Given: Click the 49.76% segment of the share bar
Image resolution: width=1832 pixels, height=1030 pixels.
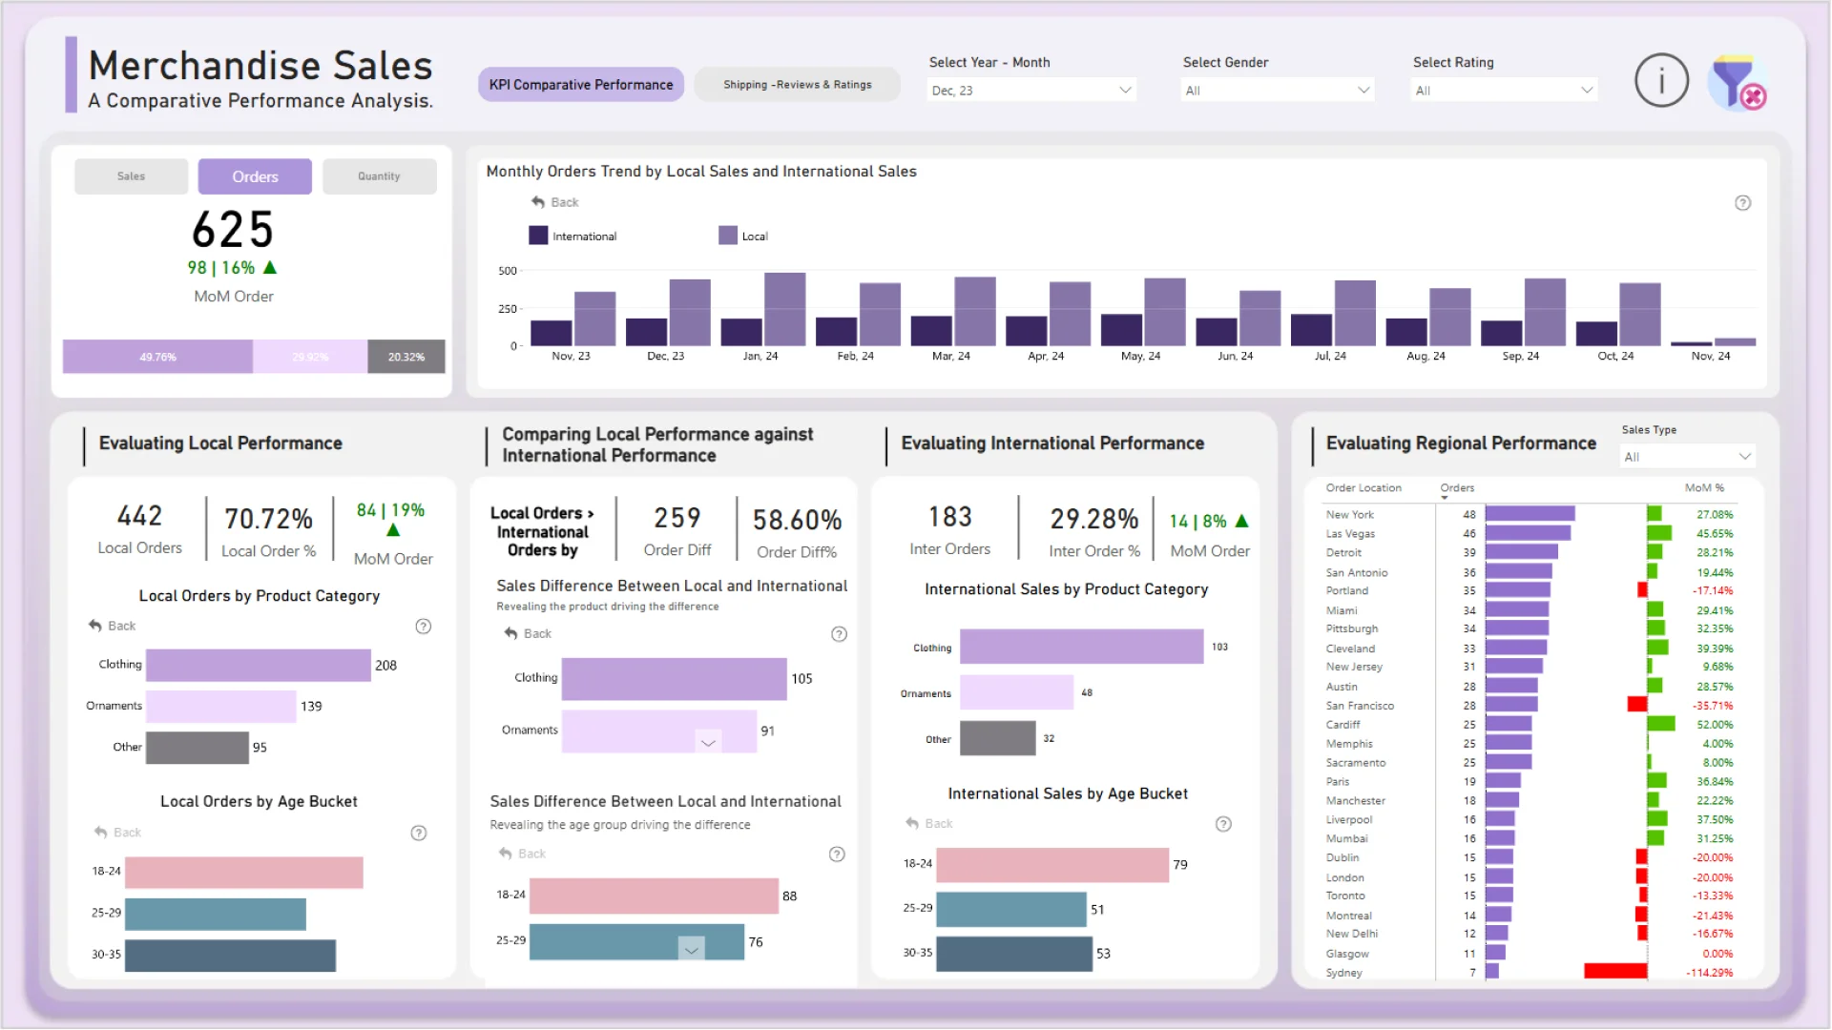Looking at the screenshot, I should (x=157, y=357).
